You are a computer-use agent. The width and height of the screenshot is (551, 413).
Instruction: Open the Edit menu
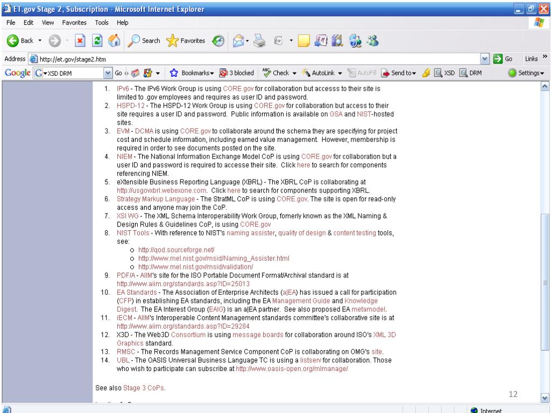coord(29,23)
